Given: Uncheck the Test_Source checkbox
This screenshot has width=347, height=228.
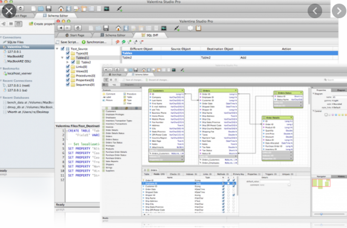Looking at the screenshot, I should coord(62,49).
